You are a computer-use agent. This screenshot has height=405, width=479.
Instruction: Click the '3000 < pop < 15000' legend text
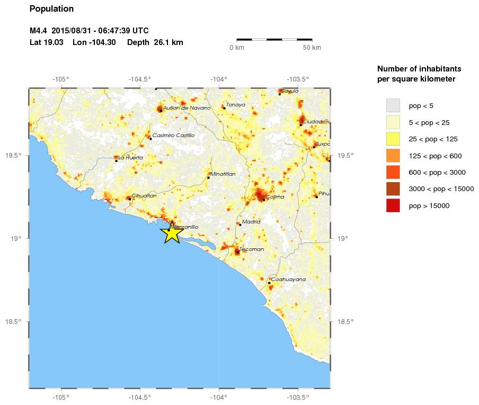click(441, 189)
